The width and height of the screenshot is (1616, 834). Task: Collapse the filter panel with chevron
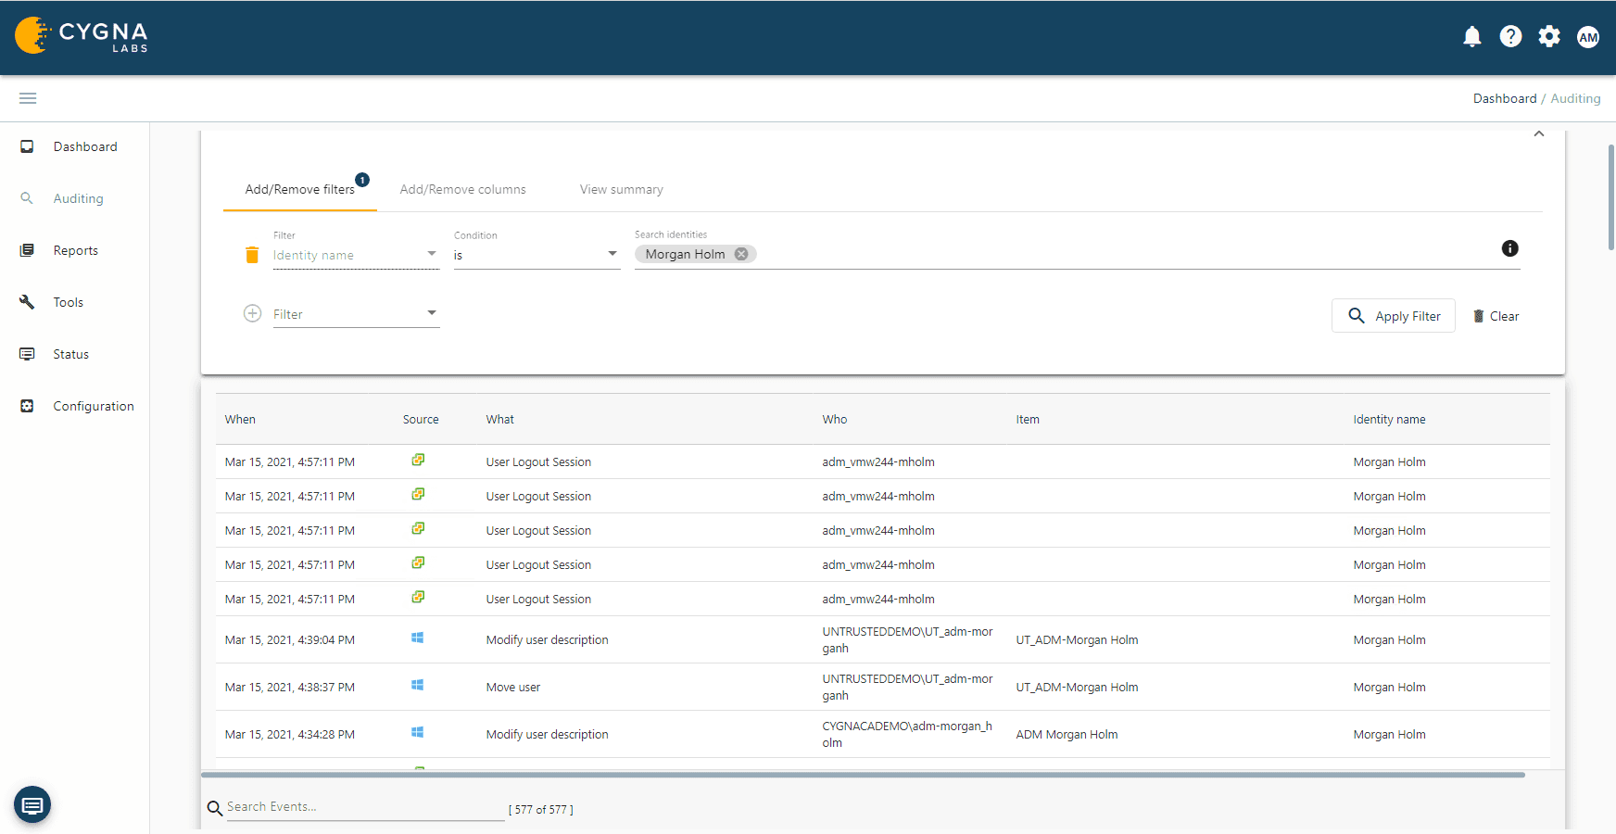[1538, 134]
